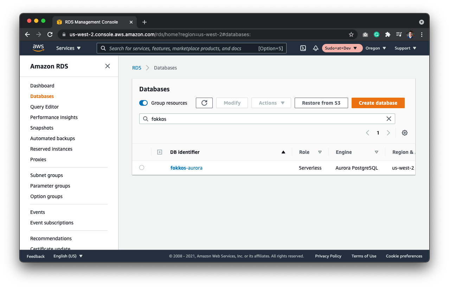Open the notifications bell icon
The width and height of the screenshot is (449, 288).
click(316, 48)
